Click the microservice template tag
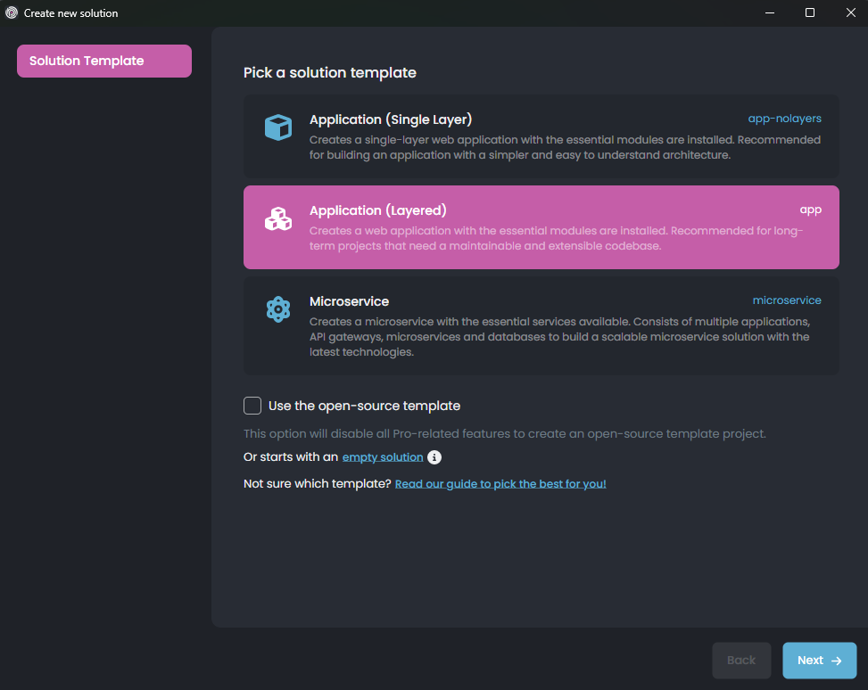Image resolution: width=868 pixels, height=690 pixels. (x=787, y=300)
